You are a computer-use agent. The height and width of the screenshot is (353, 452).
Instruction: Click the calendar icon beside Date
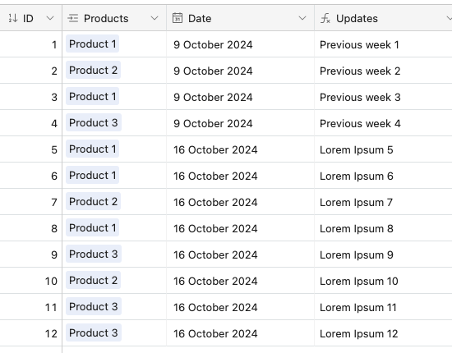pyautogui.click(x=178, y=18)
